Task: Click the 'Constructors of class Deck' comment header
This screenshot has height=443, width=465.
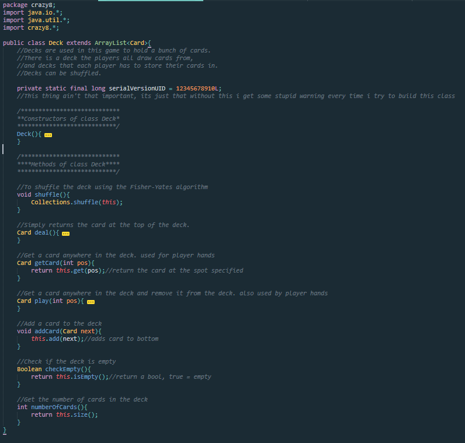Action: 68,118
